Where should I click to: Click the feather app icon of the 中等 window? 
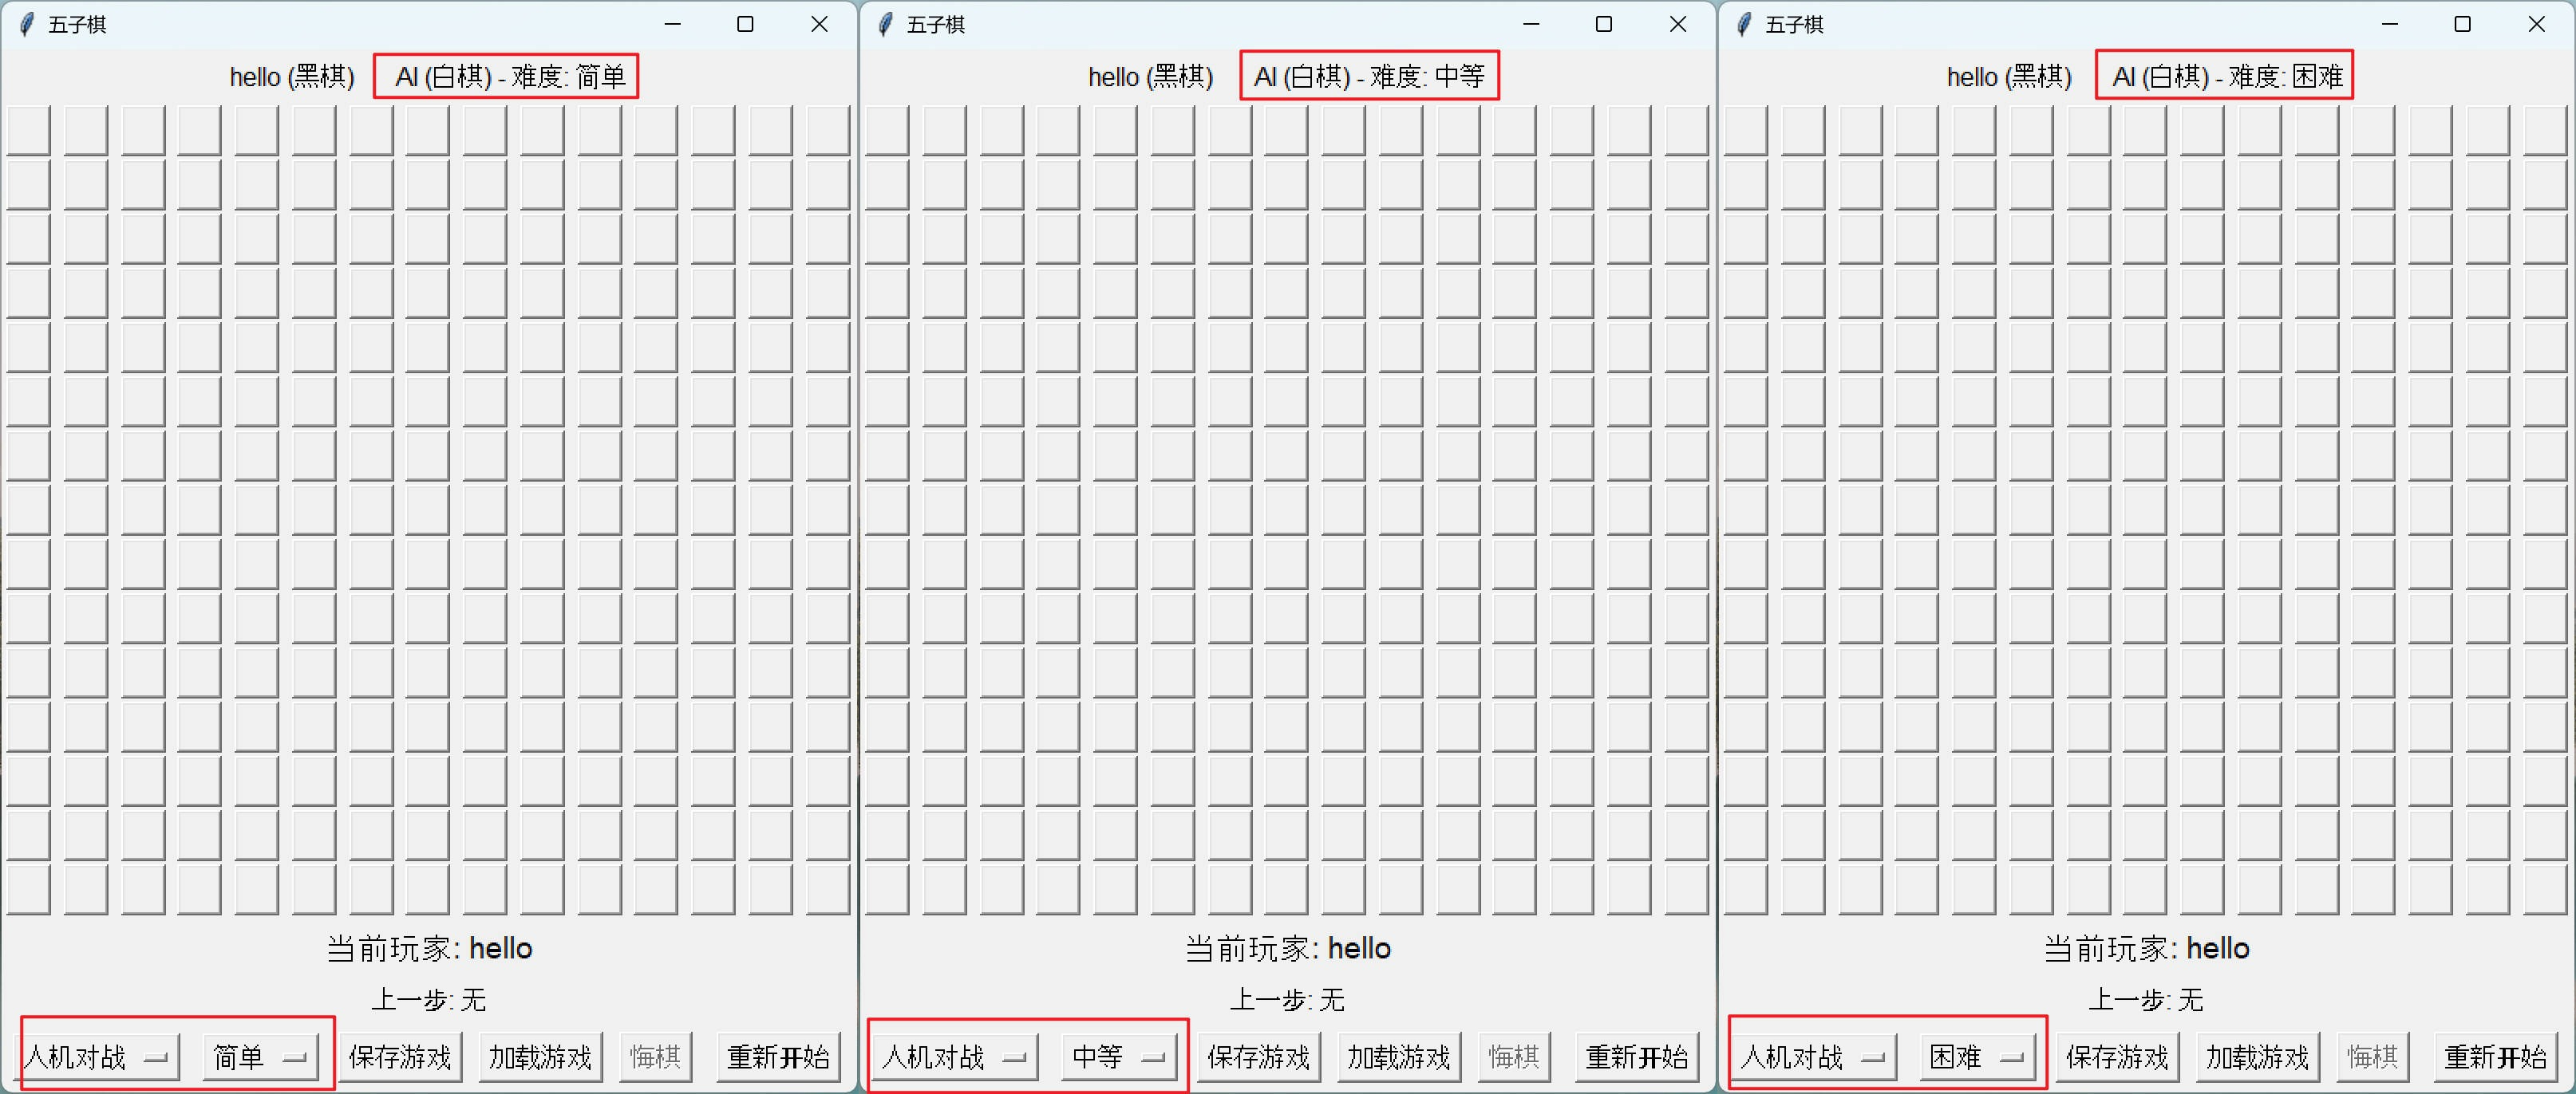[885, 24]
